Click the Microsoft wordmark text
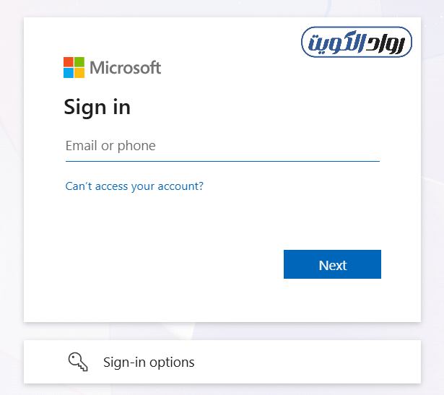 (126, 68)
